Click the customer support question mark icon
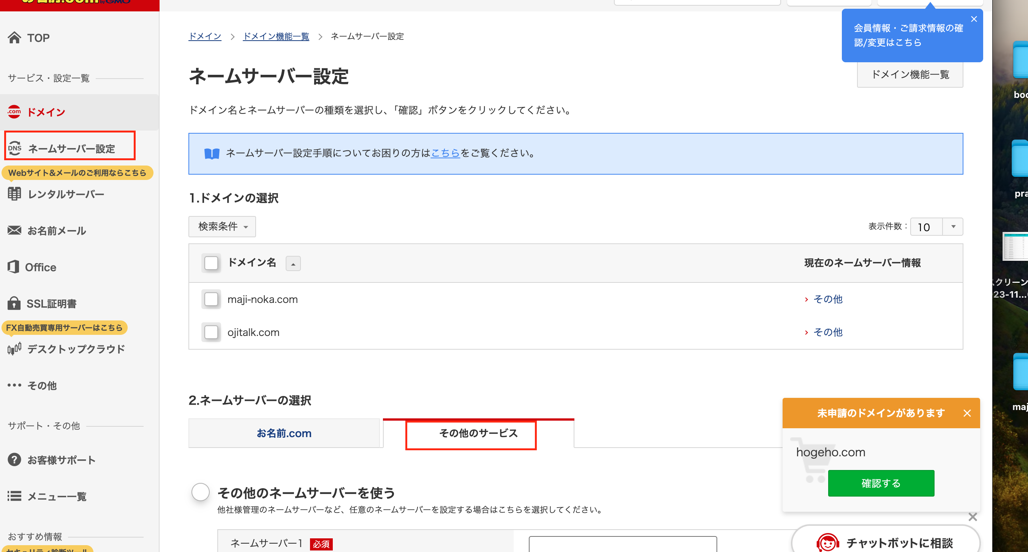Screen dimensions: 1028x552 (x=14, y=460)
